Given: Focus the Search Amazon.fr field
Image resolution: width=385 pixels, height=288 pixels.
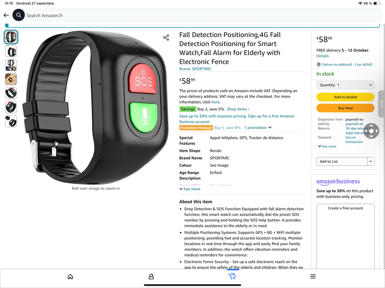Looking at the screenshot, I should coord(203,15).
